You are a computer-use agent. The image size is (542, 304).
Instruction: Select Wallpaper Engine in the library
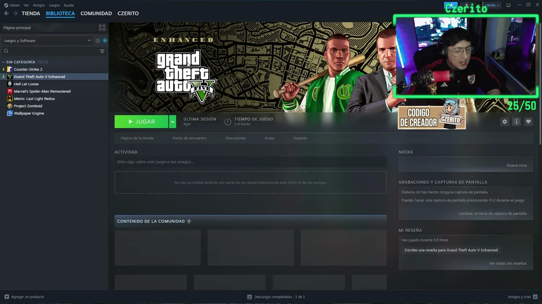tap(54, 113)
